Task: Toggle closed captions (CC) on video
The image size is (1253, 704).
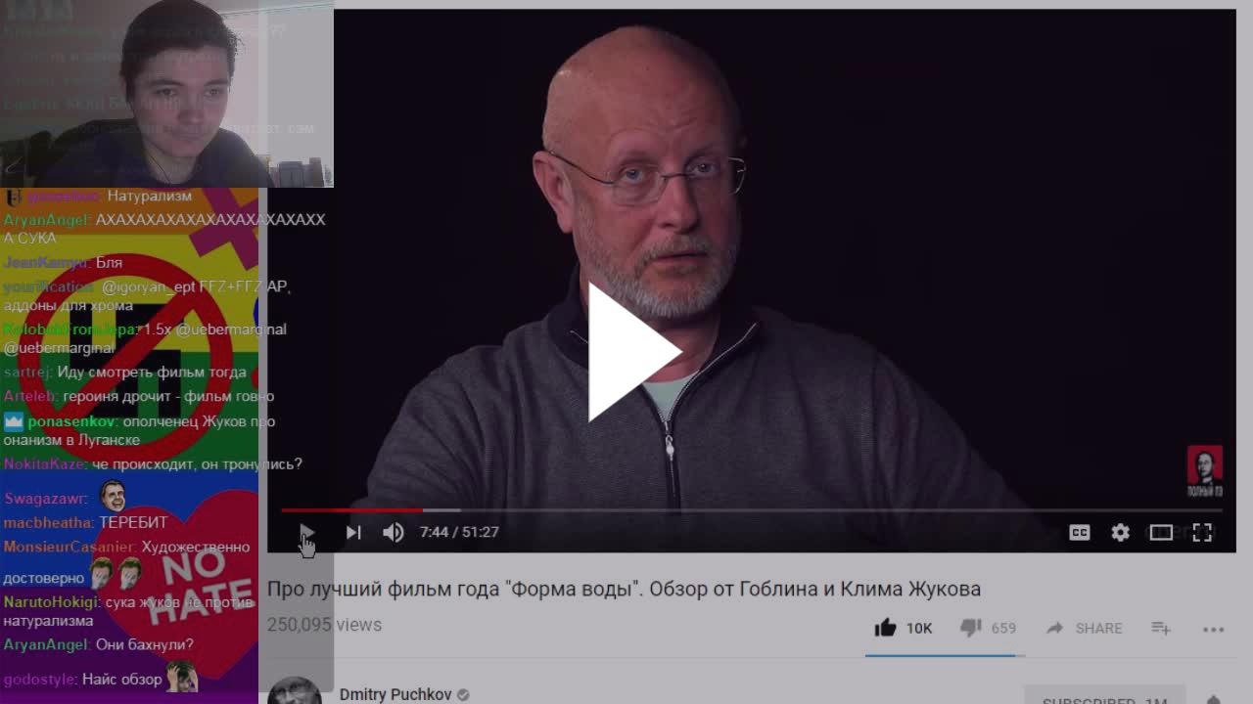Action: 1080,532
